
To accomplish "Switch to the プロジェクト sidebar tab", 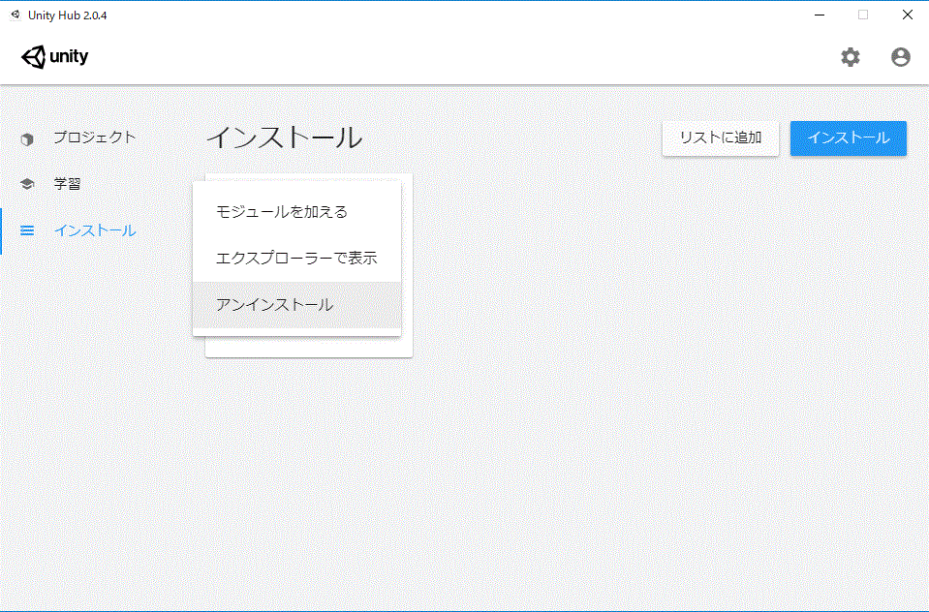I will 94,138.
